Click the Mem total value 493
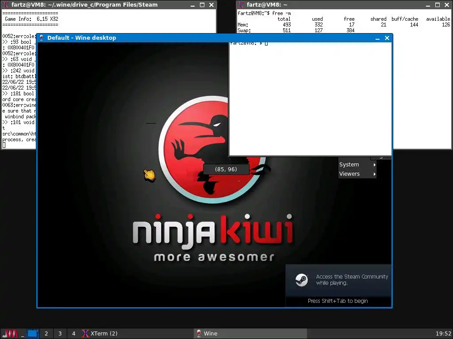453x339 pixels. tap(287, 25)
